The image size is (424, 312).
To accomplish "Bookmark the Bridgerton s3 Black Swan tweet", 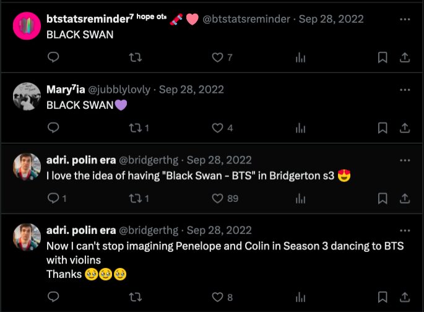I will (x=383, y=199).
